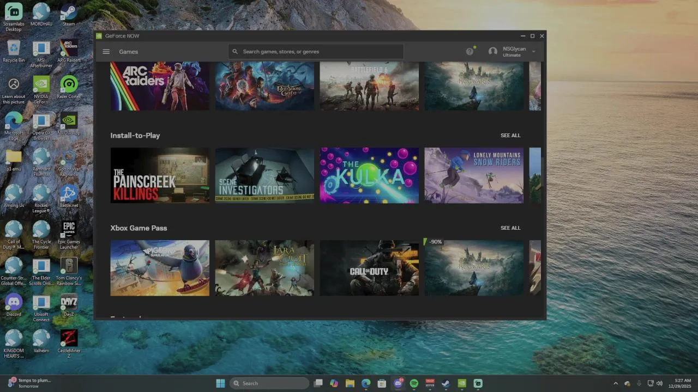The image size is (698, 392).
Task: Select the Epic Games Launcher icon
Action: (69, 236)
